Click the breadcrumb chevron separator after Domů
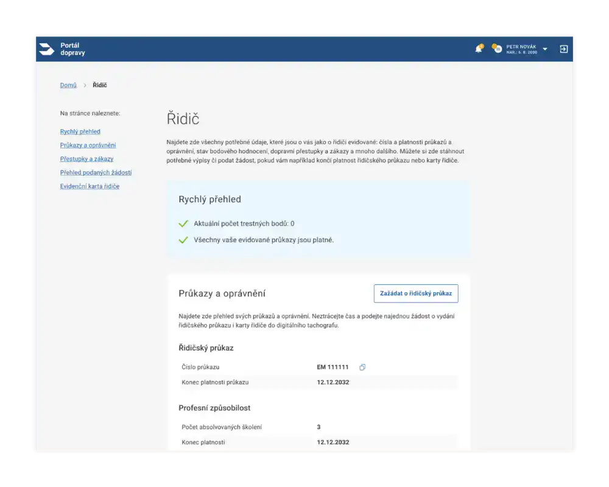Viewport: 609px width, 487px height. (x=85, y=85)
